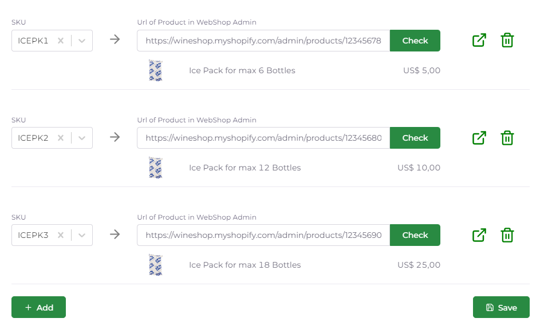
Task: Add a new SKU mapping row
Action: [x=38, y=307]
